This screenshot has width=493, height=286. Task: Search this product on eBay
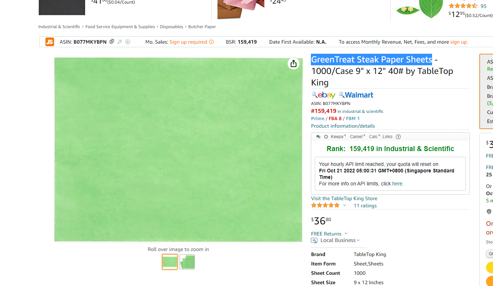[323, 95]
